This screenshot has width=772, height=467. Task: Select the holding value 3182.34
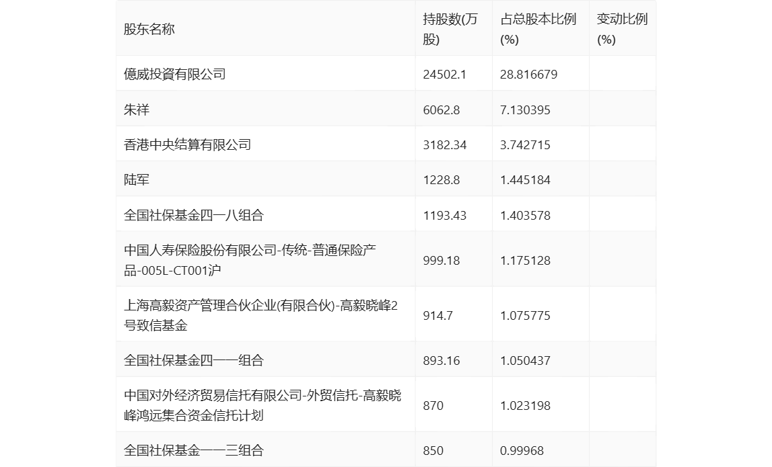point(445,144)
